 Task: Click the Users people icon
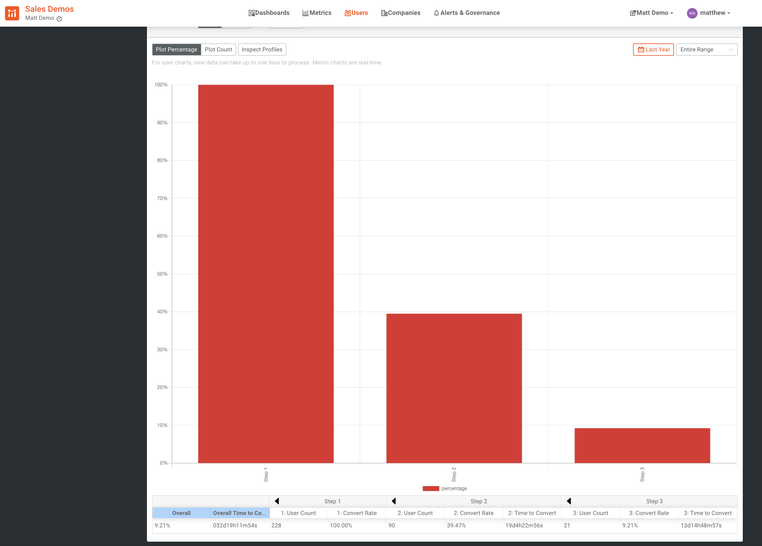pos(348,13)
